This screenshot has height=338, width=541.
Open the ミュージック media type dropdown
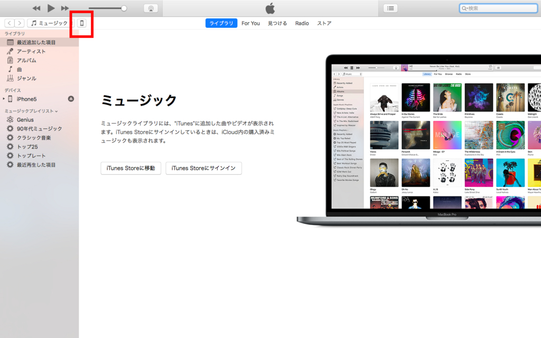click(51, 23)
